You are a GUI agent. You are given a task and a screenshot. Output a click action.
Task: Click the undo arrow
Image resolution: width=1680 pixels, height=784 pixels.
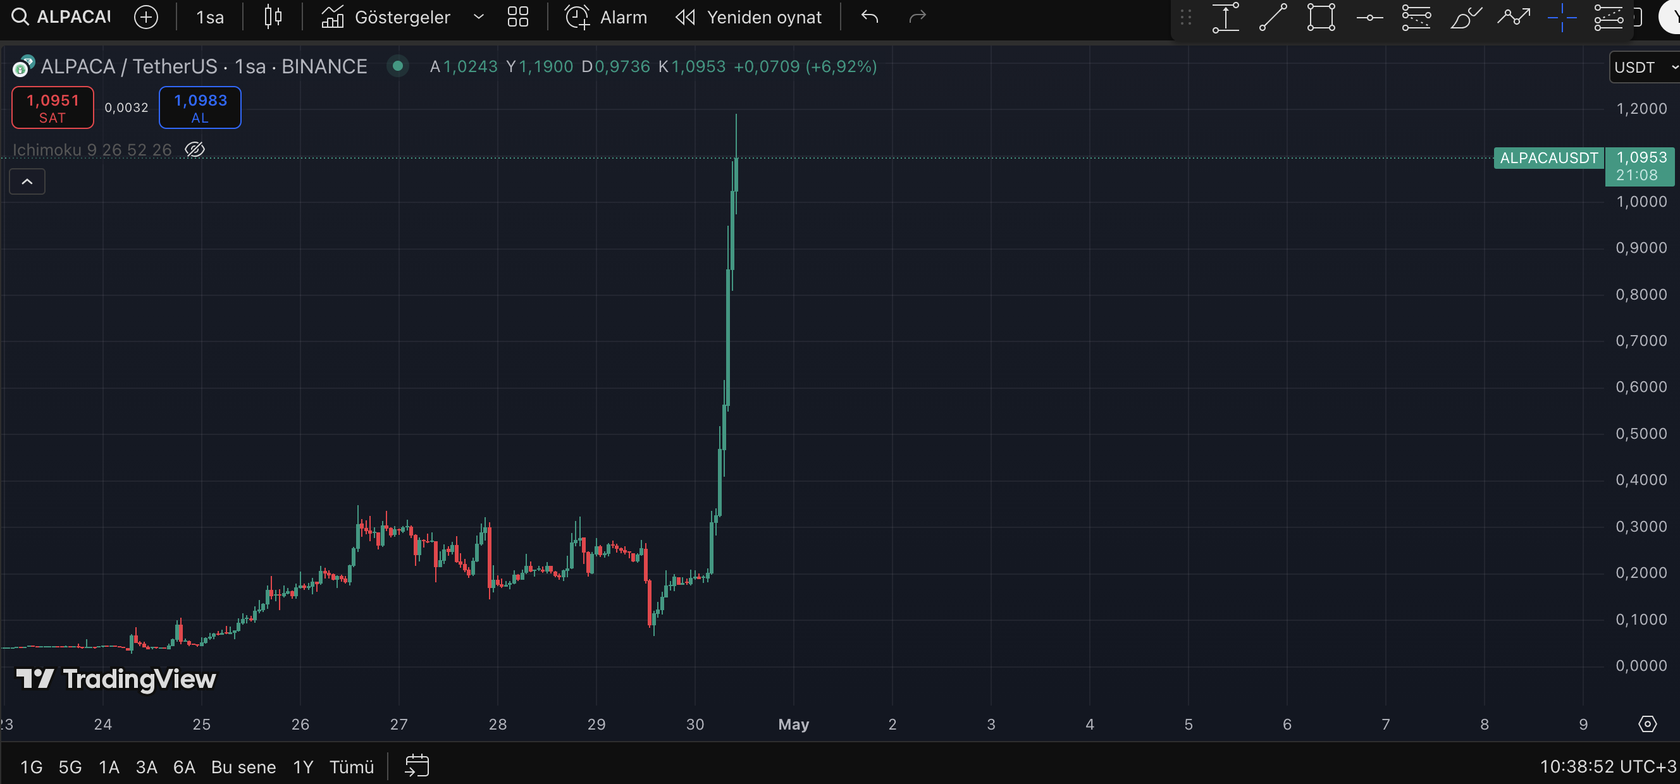coord(870,17)
